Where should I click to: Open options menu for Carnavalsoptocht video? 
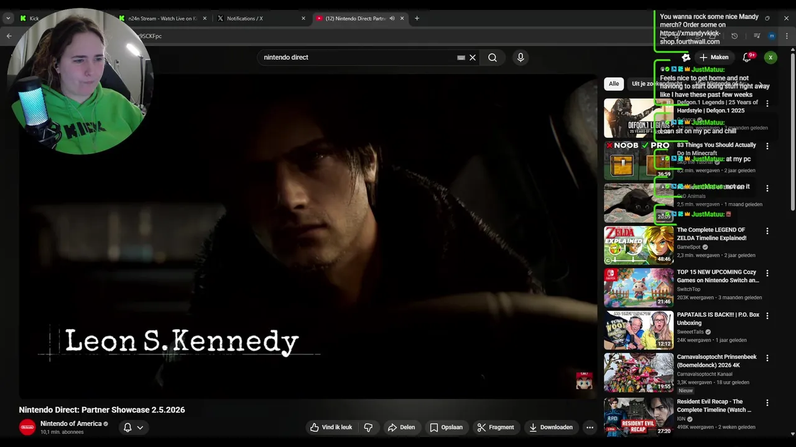coord(767,358)
